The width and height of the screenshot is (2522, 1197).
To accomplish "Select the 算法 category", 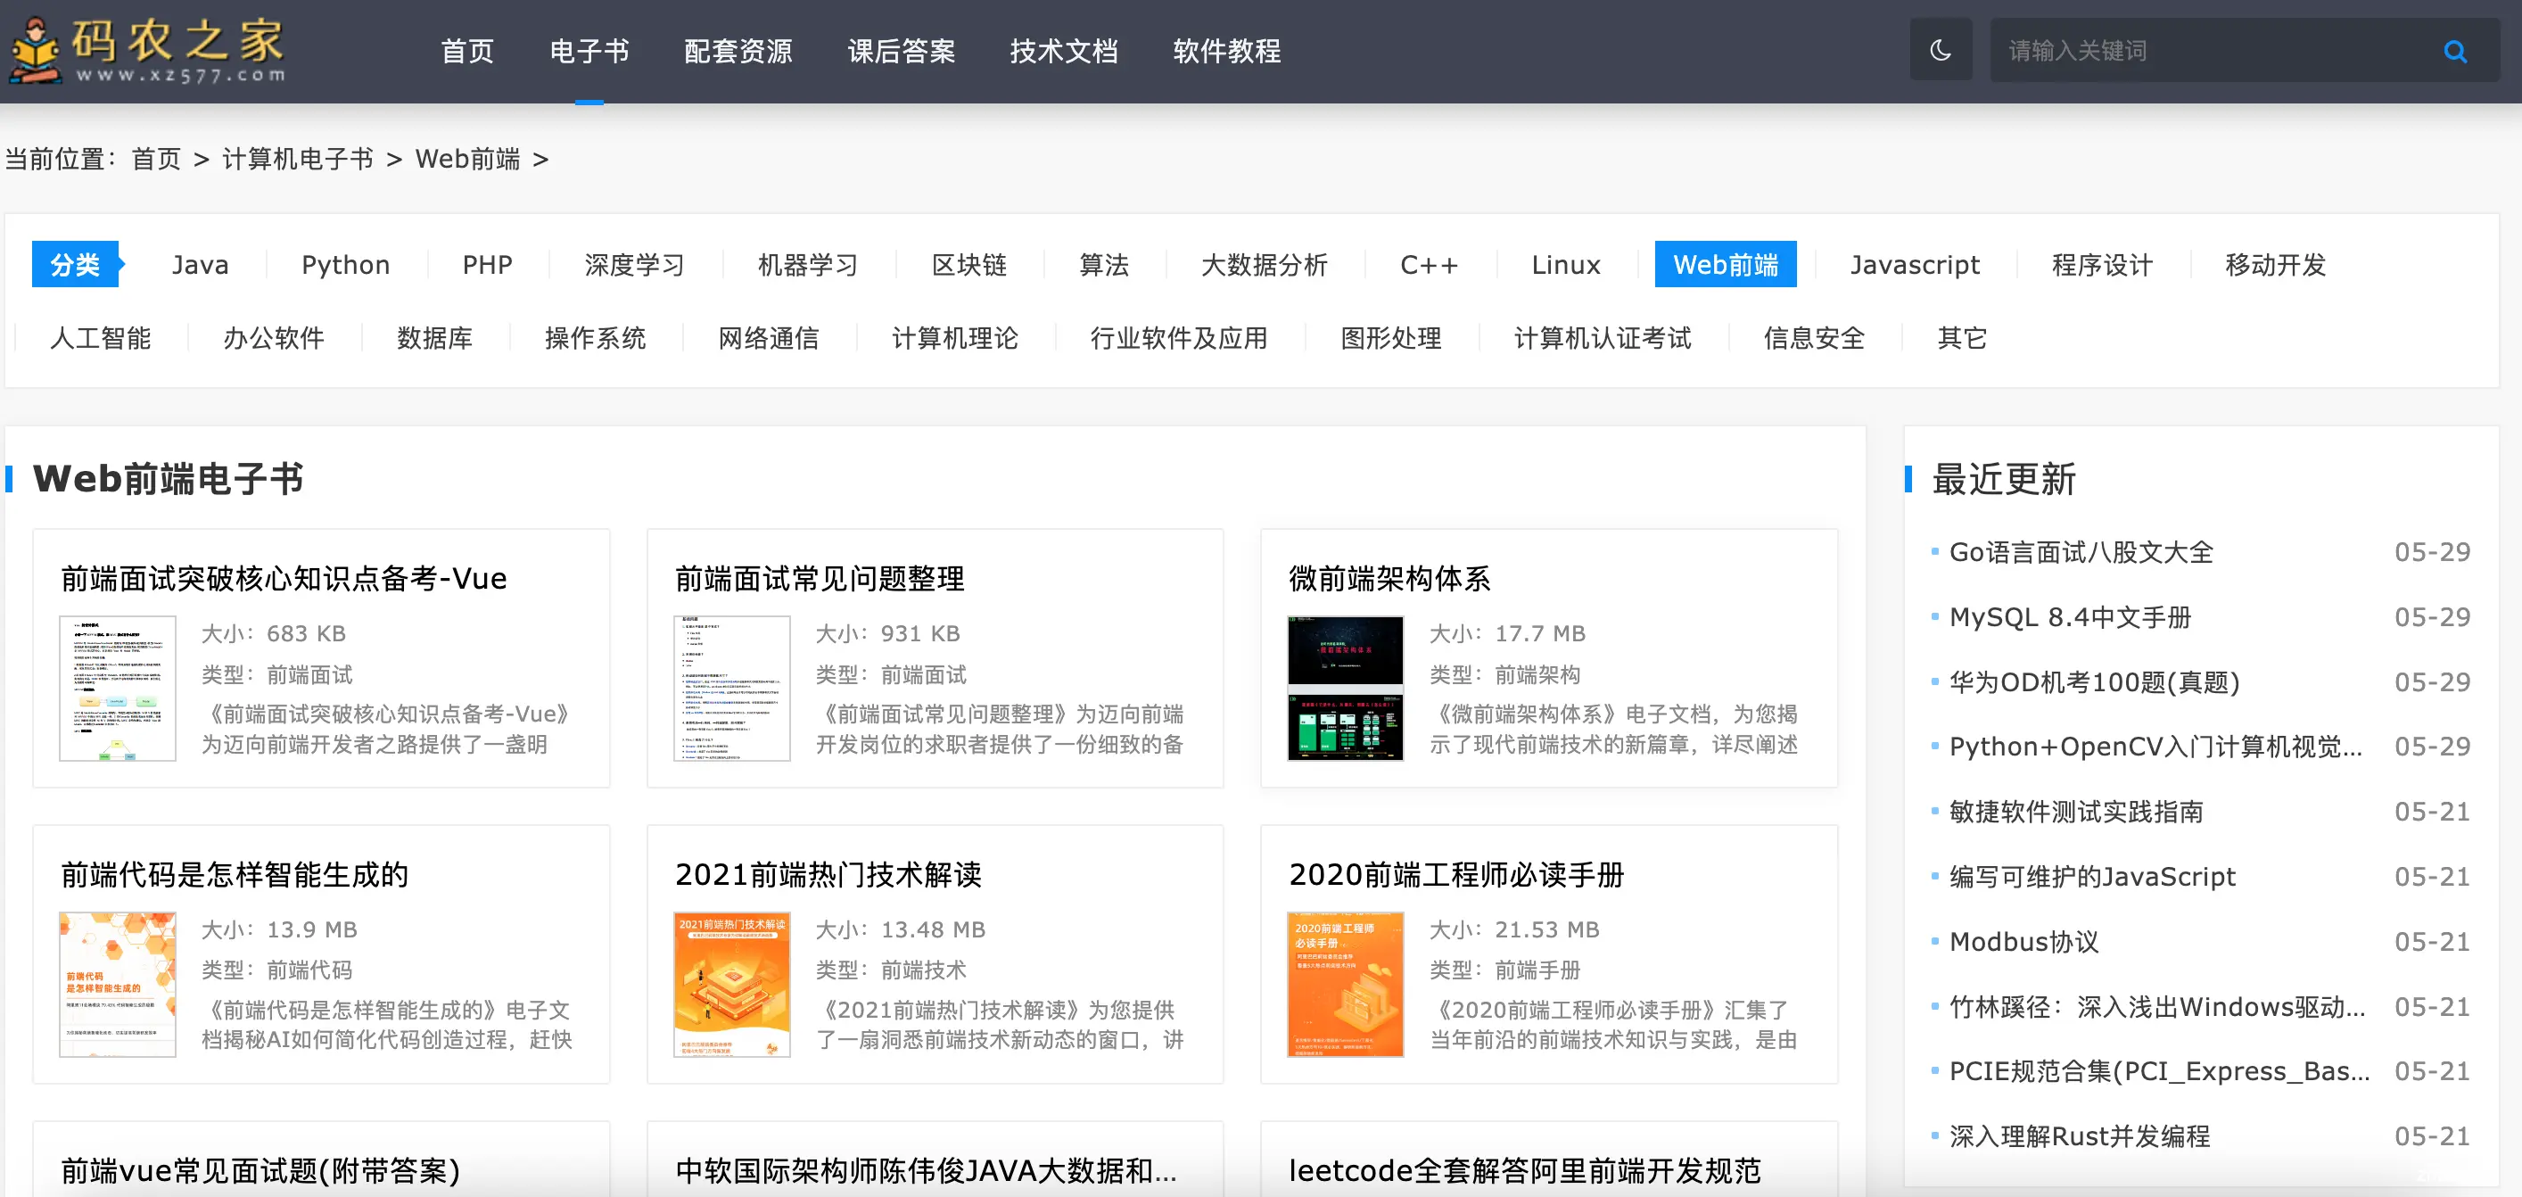I will 1103,265.
